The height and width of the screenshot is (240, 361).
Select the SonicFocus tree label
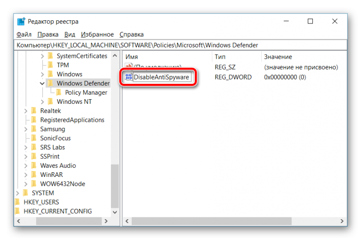tap(55, 138)
